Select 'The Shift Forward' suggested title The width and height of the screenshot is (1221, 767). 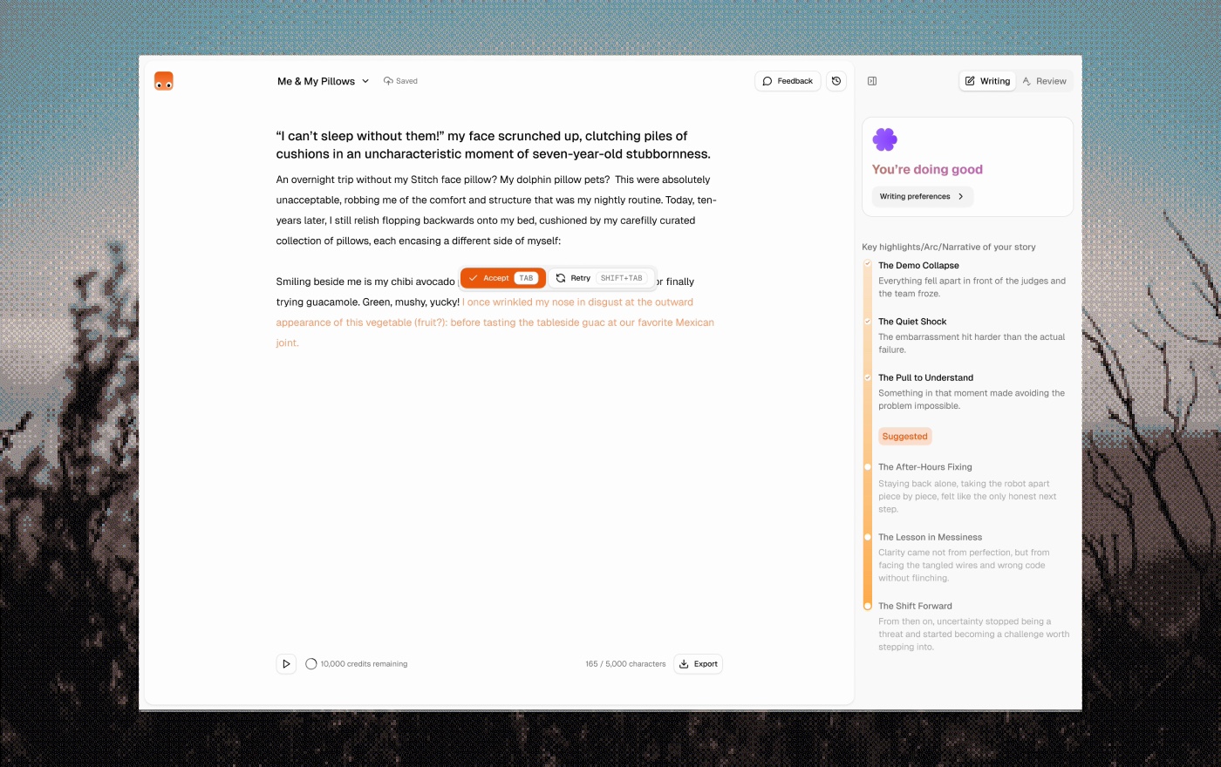915,607
